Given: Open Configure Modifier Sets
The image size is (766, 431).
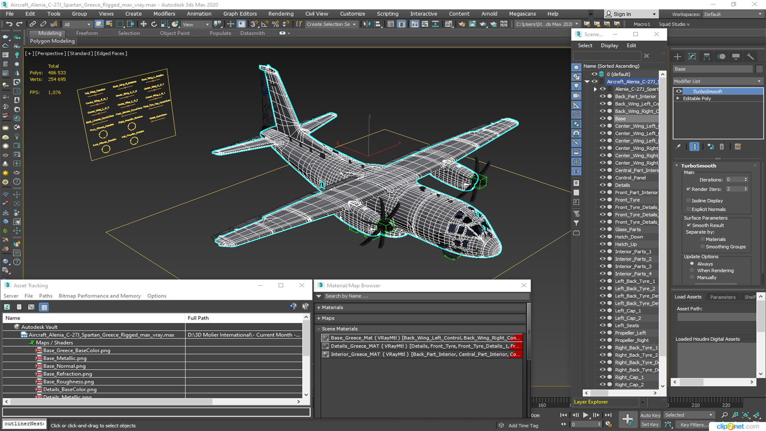Looking at the screenshot, I should pos(738,147).
